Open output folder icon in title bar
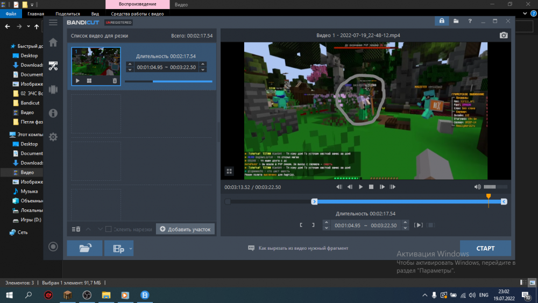Screen dimensions: 538x303 (456, 21)
